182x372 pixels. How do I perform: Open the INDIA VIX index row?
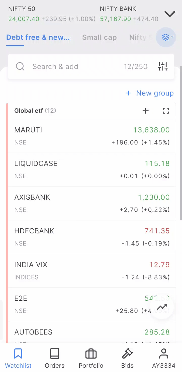(x=92, y=271)
